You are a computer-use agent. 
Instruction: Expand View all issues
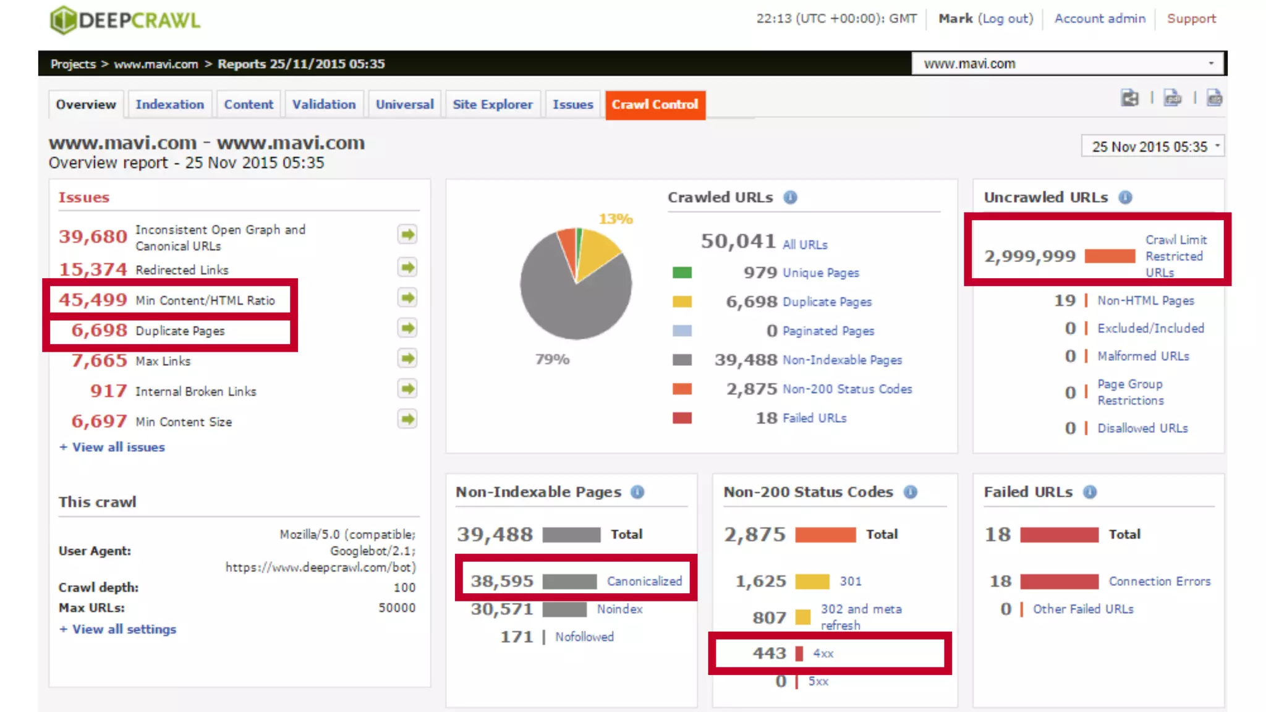(x=113, y=447)
